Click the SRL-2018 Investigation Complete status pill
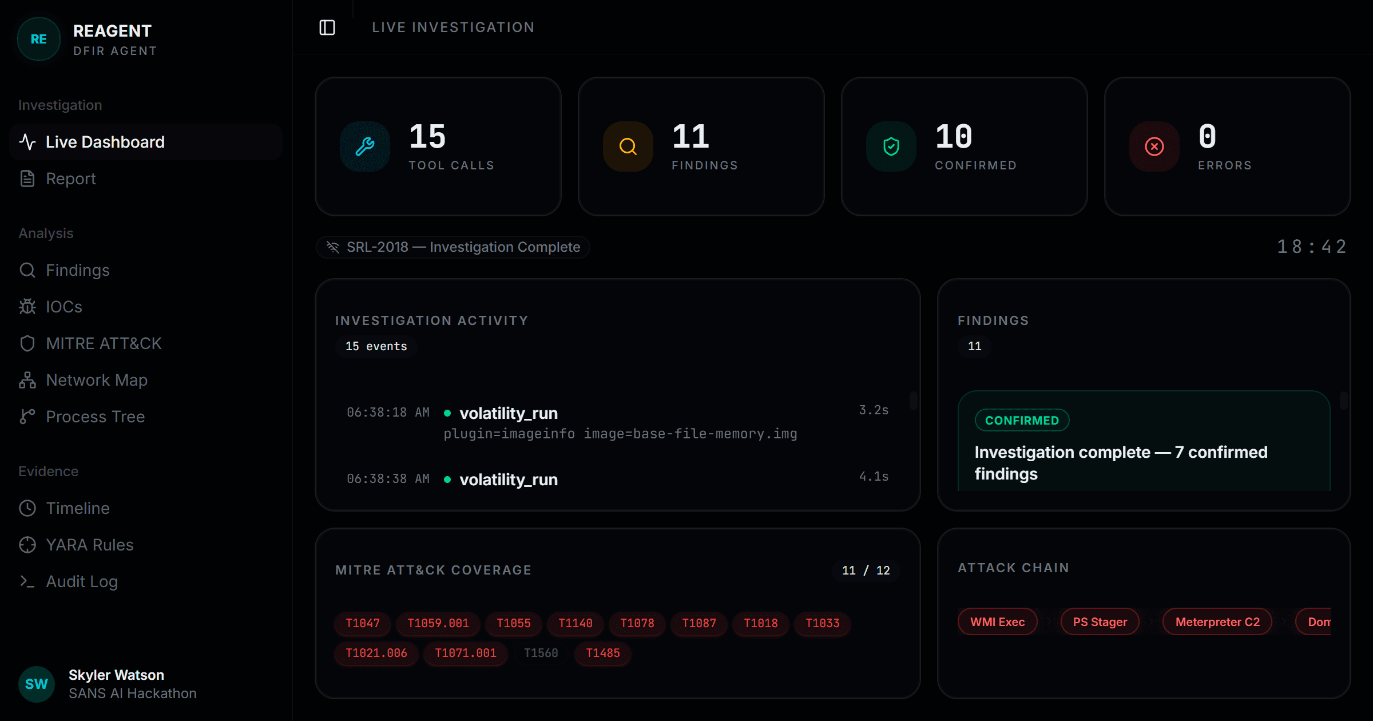Image resolution: width=1373 pixels, height=721 pixels. point(453,247)
